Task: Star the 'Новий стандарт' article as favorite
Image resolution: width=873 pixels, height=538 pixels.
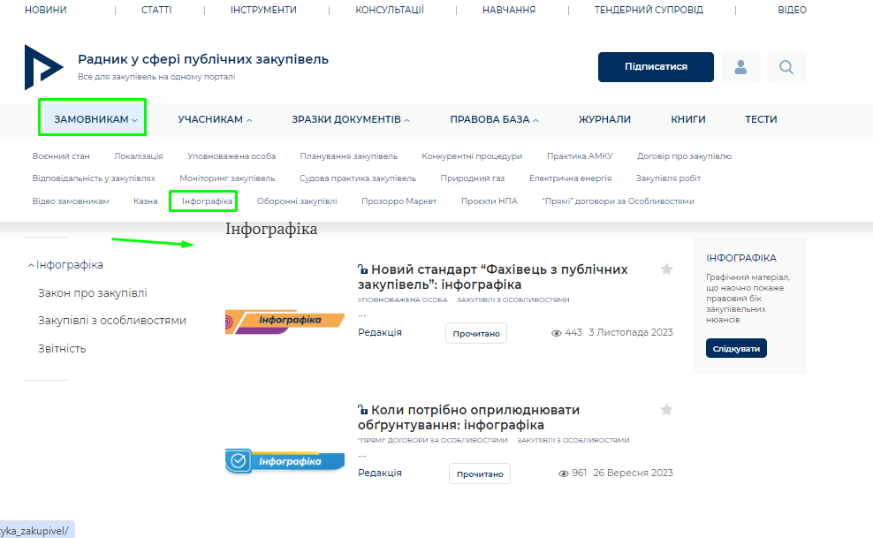Action: tap(666, 269)
